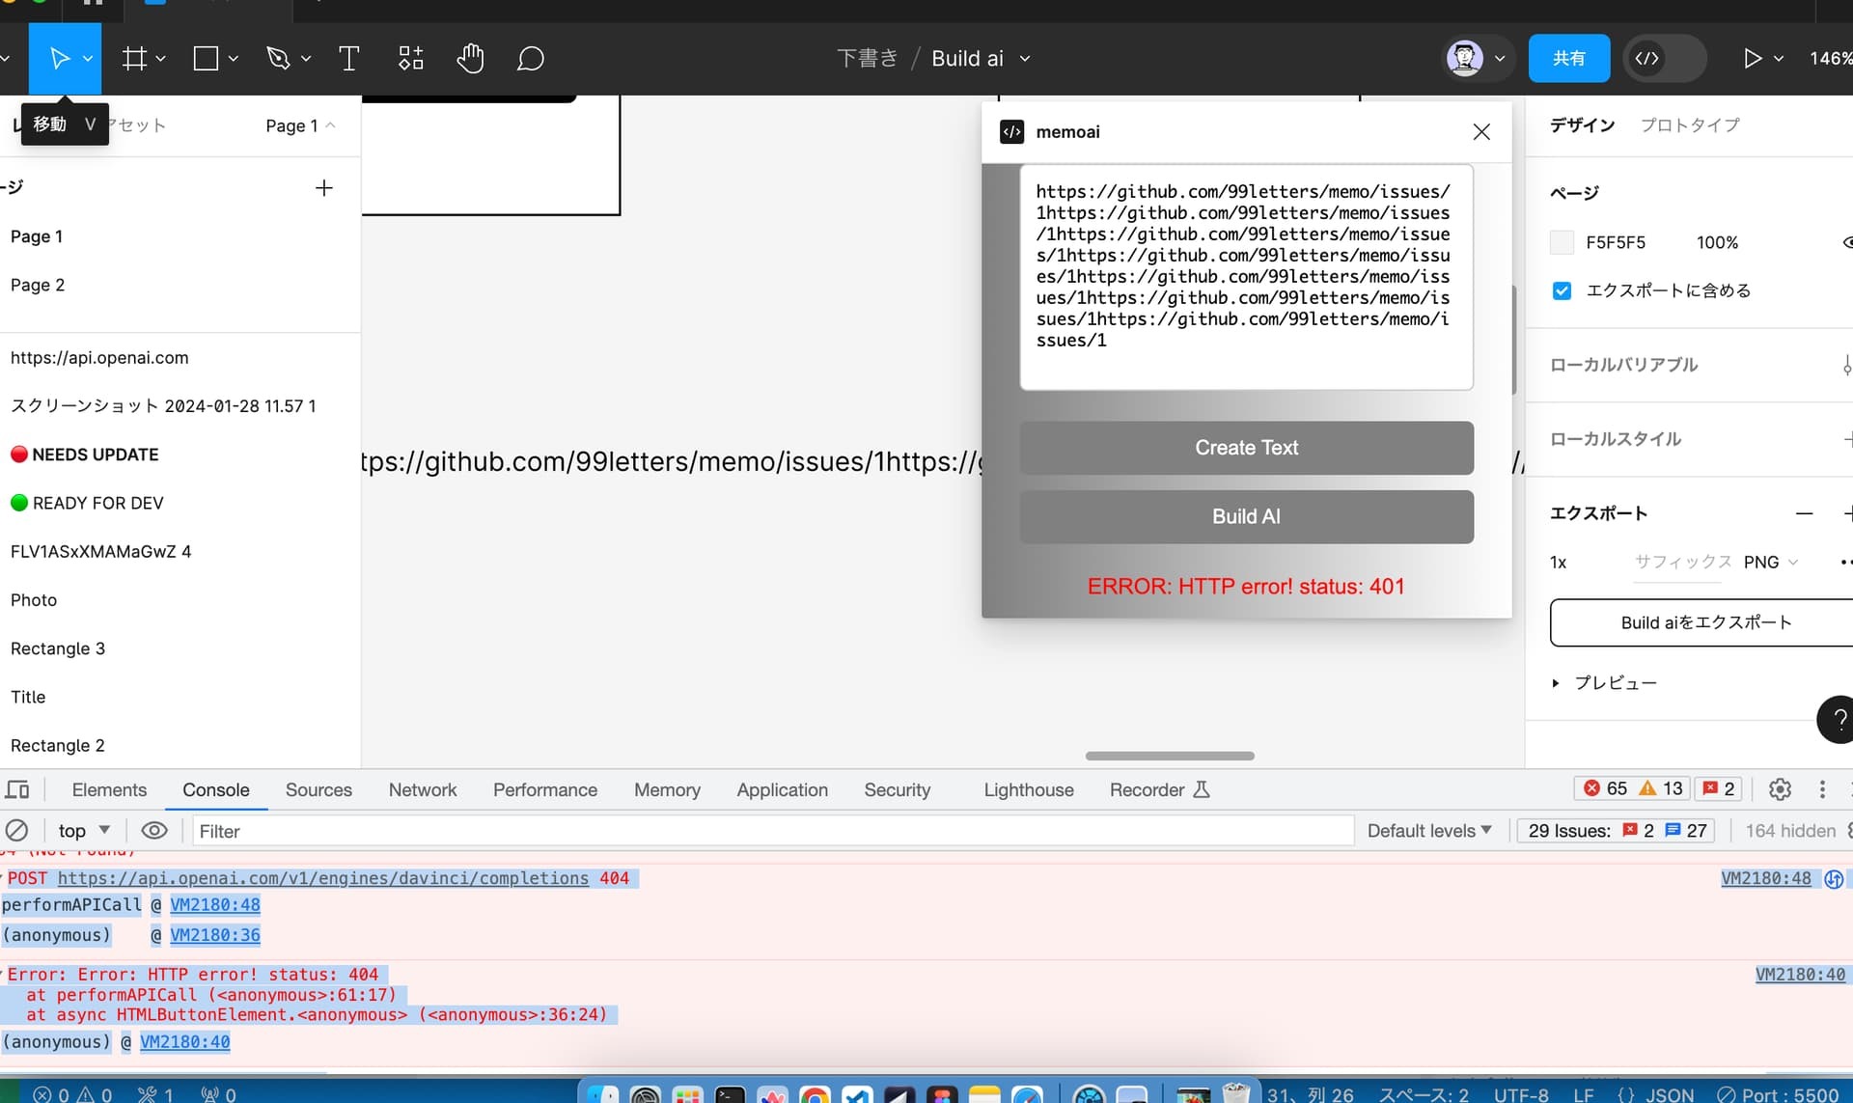Screen dimensions: 1853x1103
Task: Switch to the デザイン tab
Action: pyautogui.click(x=1583, y=124)
